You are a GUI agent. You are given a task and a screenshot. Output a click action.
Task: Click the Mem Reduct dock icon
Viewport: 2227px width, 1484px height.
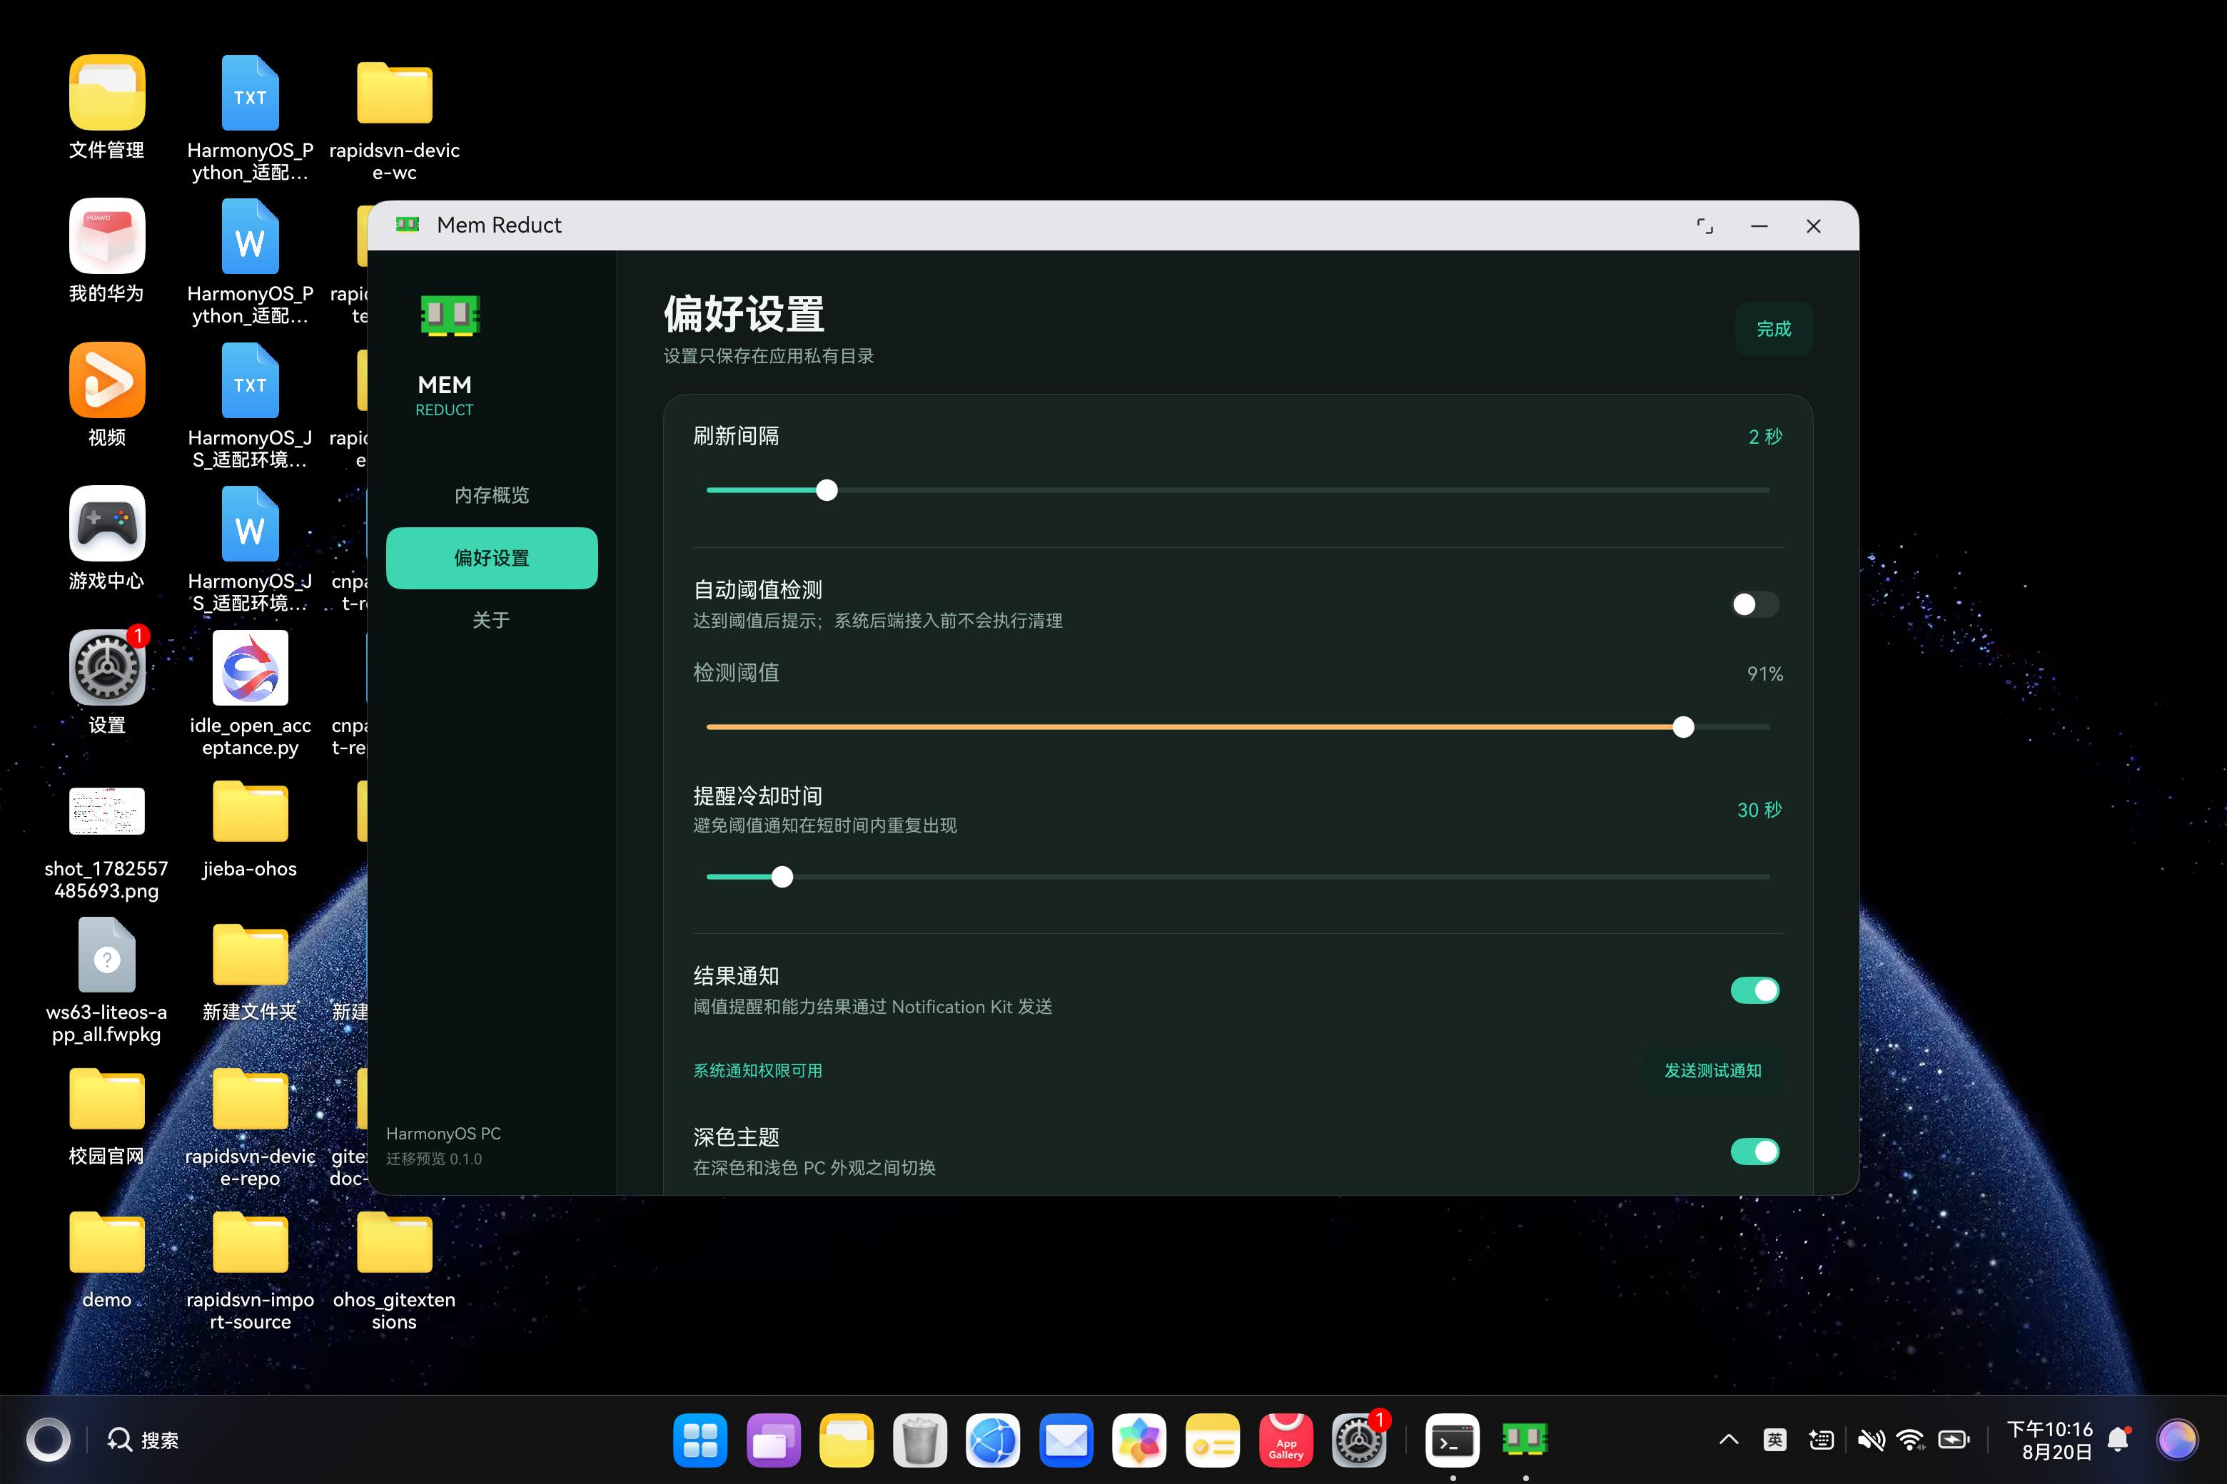click(1525, 1440)
